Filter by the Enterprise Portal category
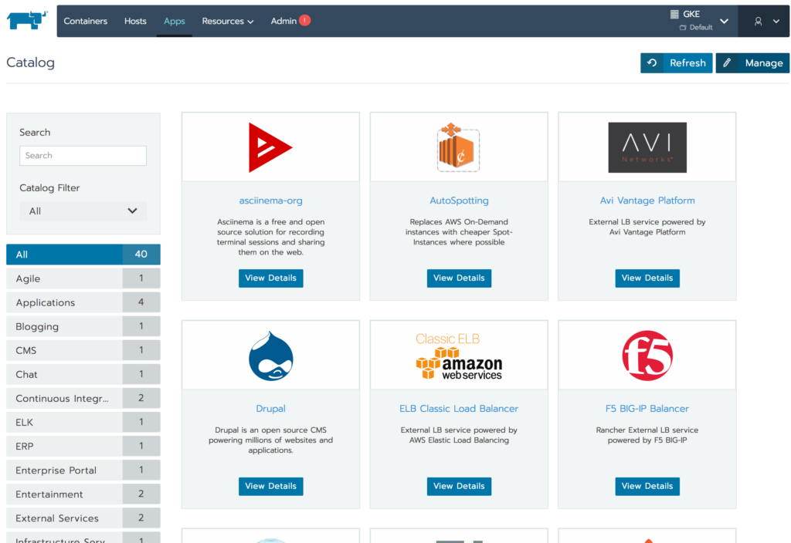 83,470
